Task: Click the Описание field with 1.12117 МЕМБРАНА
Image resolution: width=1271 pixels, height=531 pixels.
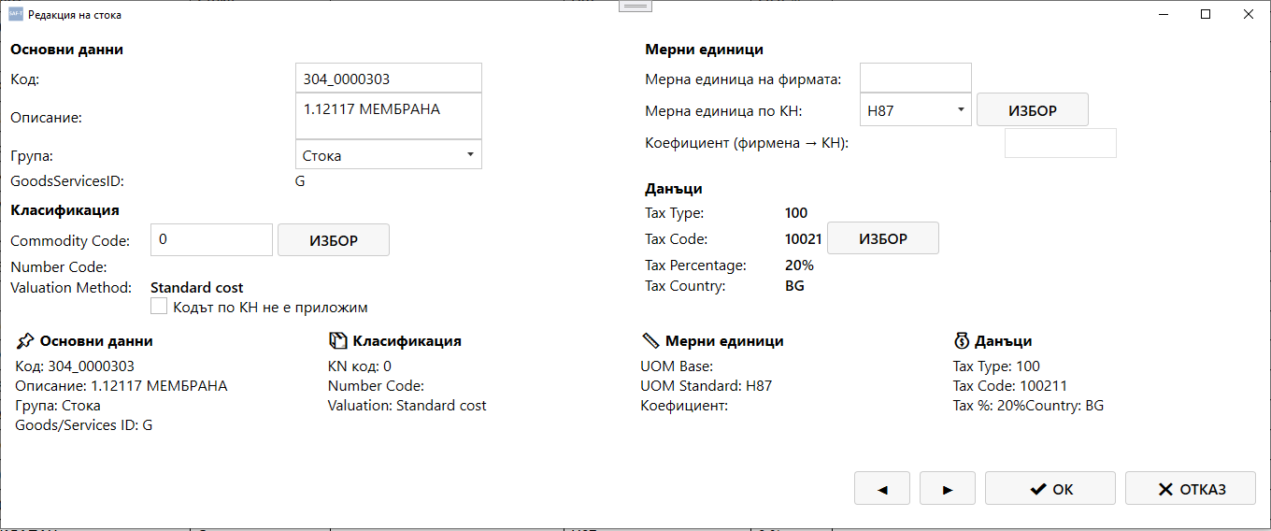Action: 389,116
